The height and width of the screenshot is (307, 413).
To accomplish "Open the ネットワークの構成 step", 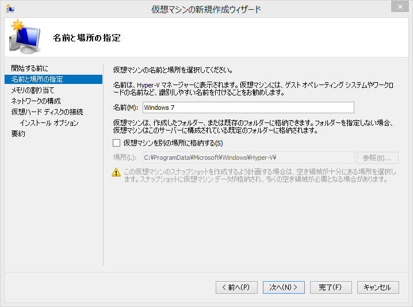I will [x=36, y=101].
